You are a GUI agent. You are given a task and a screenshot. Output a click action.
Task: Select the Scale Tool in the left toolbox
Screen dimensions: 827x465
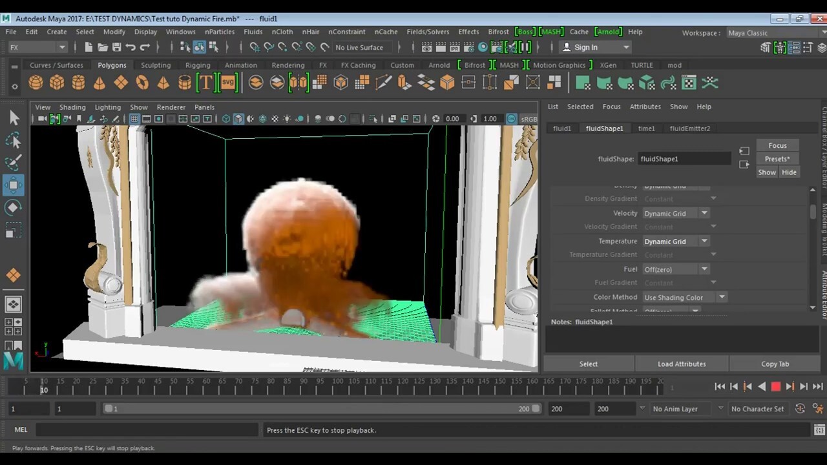[x=14, y=230]
